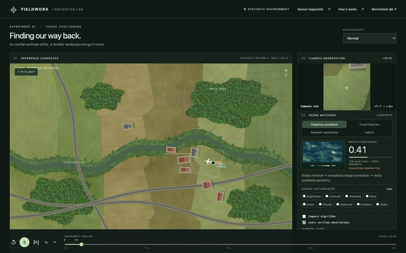Open the Sensor inspection link

tap(313, 9)
